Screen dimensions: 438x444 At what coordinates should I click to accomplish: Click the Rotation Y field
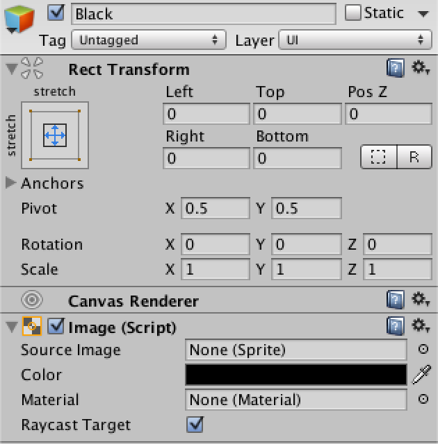(307, 244)
